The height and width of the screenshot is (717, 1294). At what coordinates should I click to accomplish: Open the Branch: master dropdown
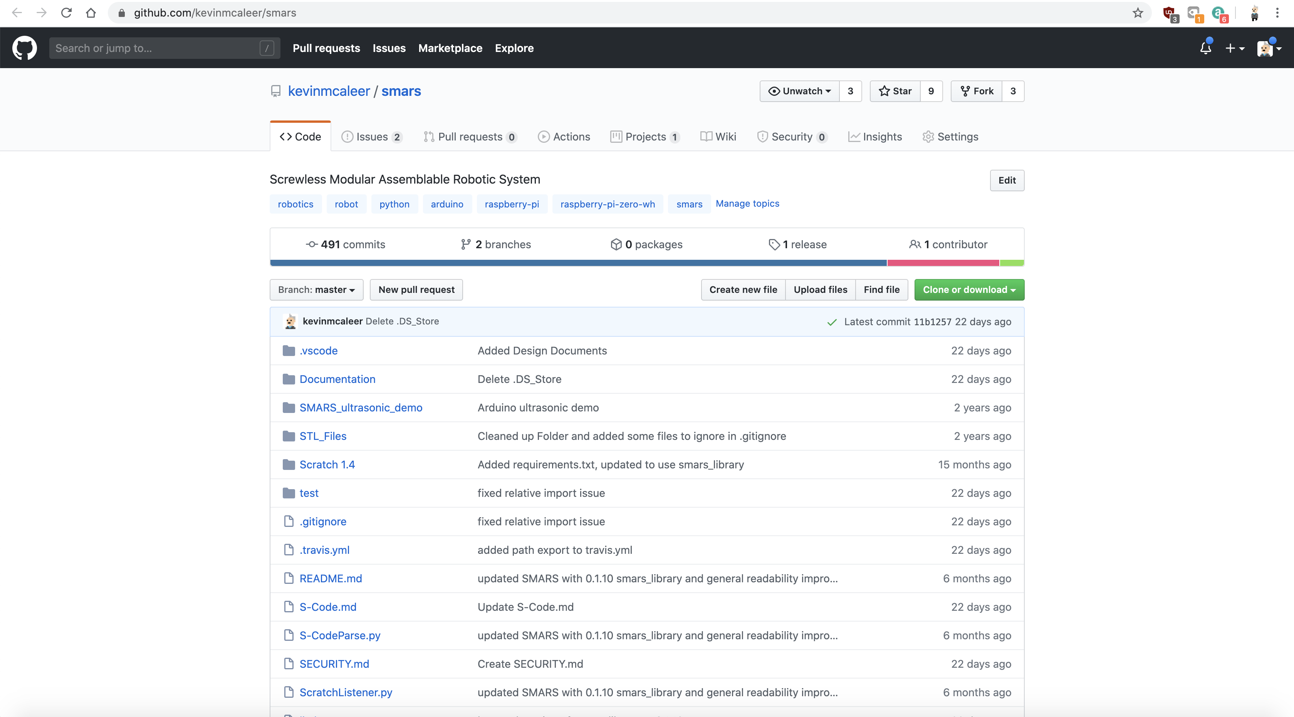pos(316,289)
